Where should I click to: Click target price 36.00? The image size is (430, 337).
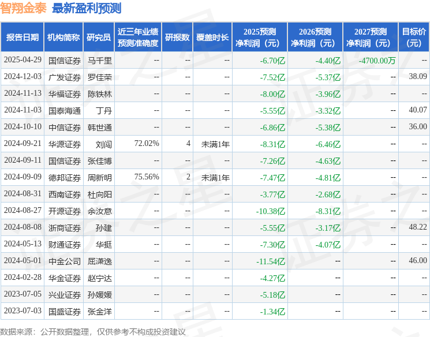[x=418, y=126]
